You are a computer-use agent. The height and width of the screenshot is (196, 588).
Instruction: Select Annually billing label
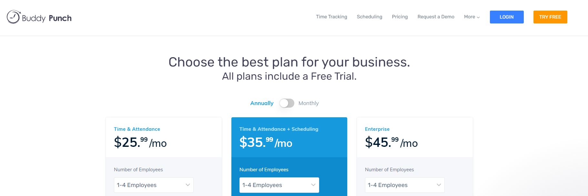pos(262,103)
